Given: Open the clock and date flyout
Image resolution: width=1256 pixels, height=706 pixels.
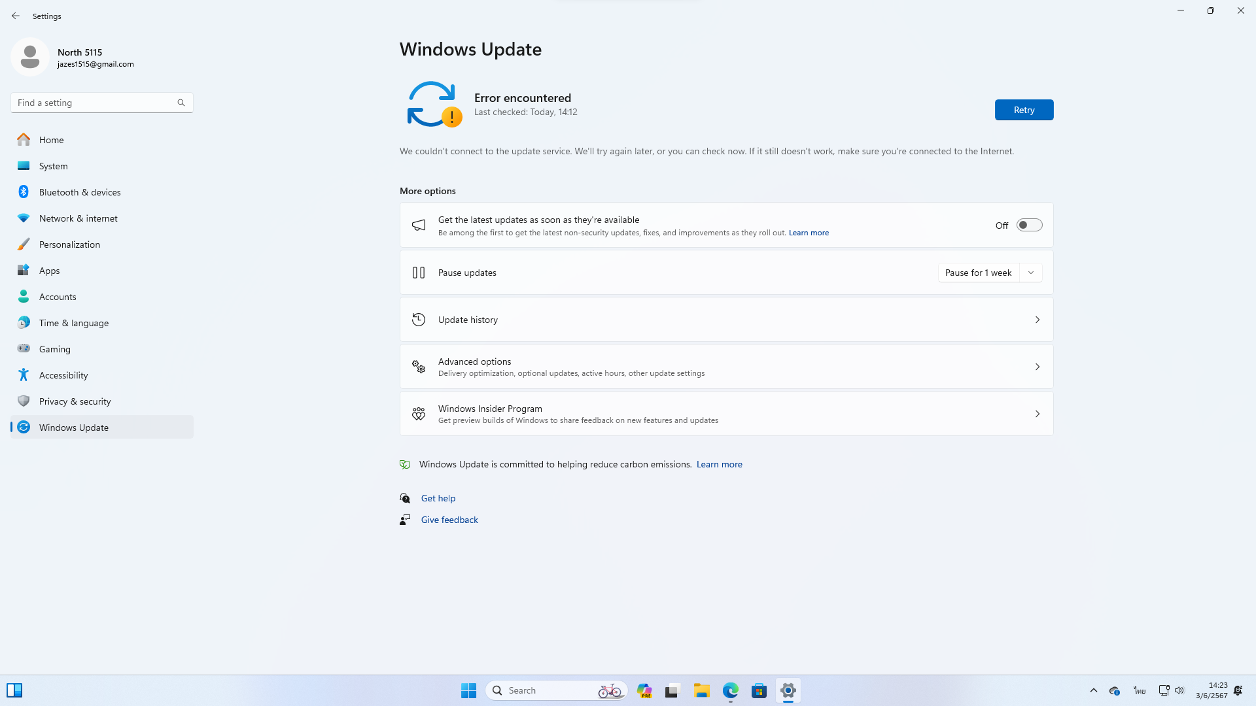Looking at the screenshot, I should coord(1212,690).
